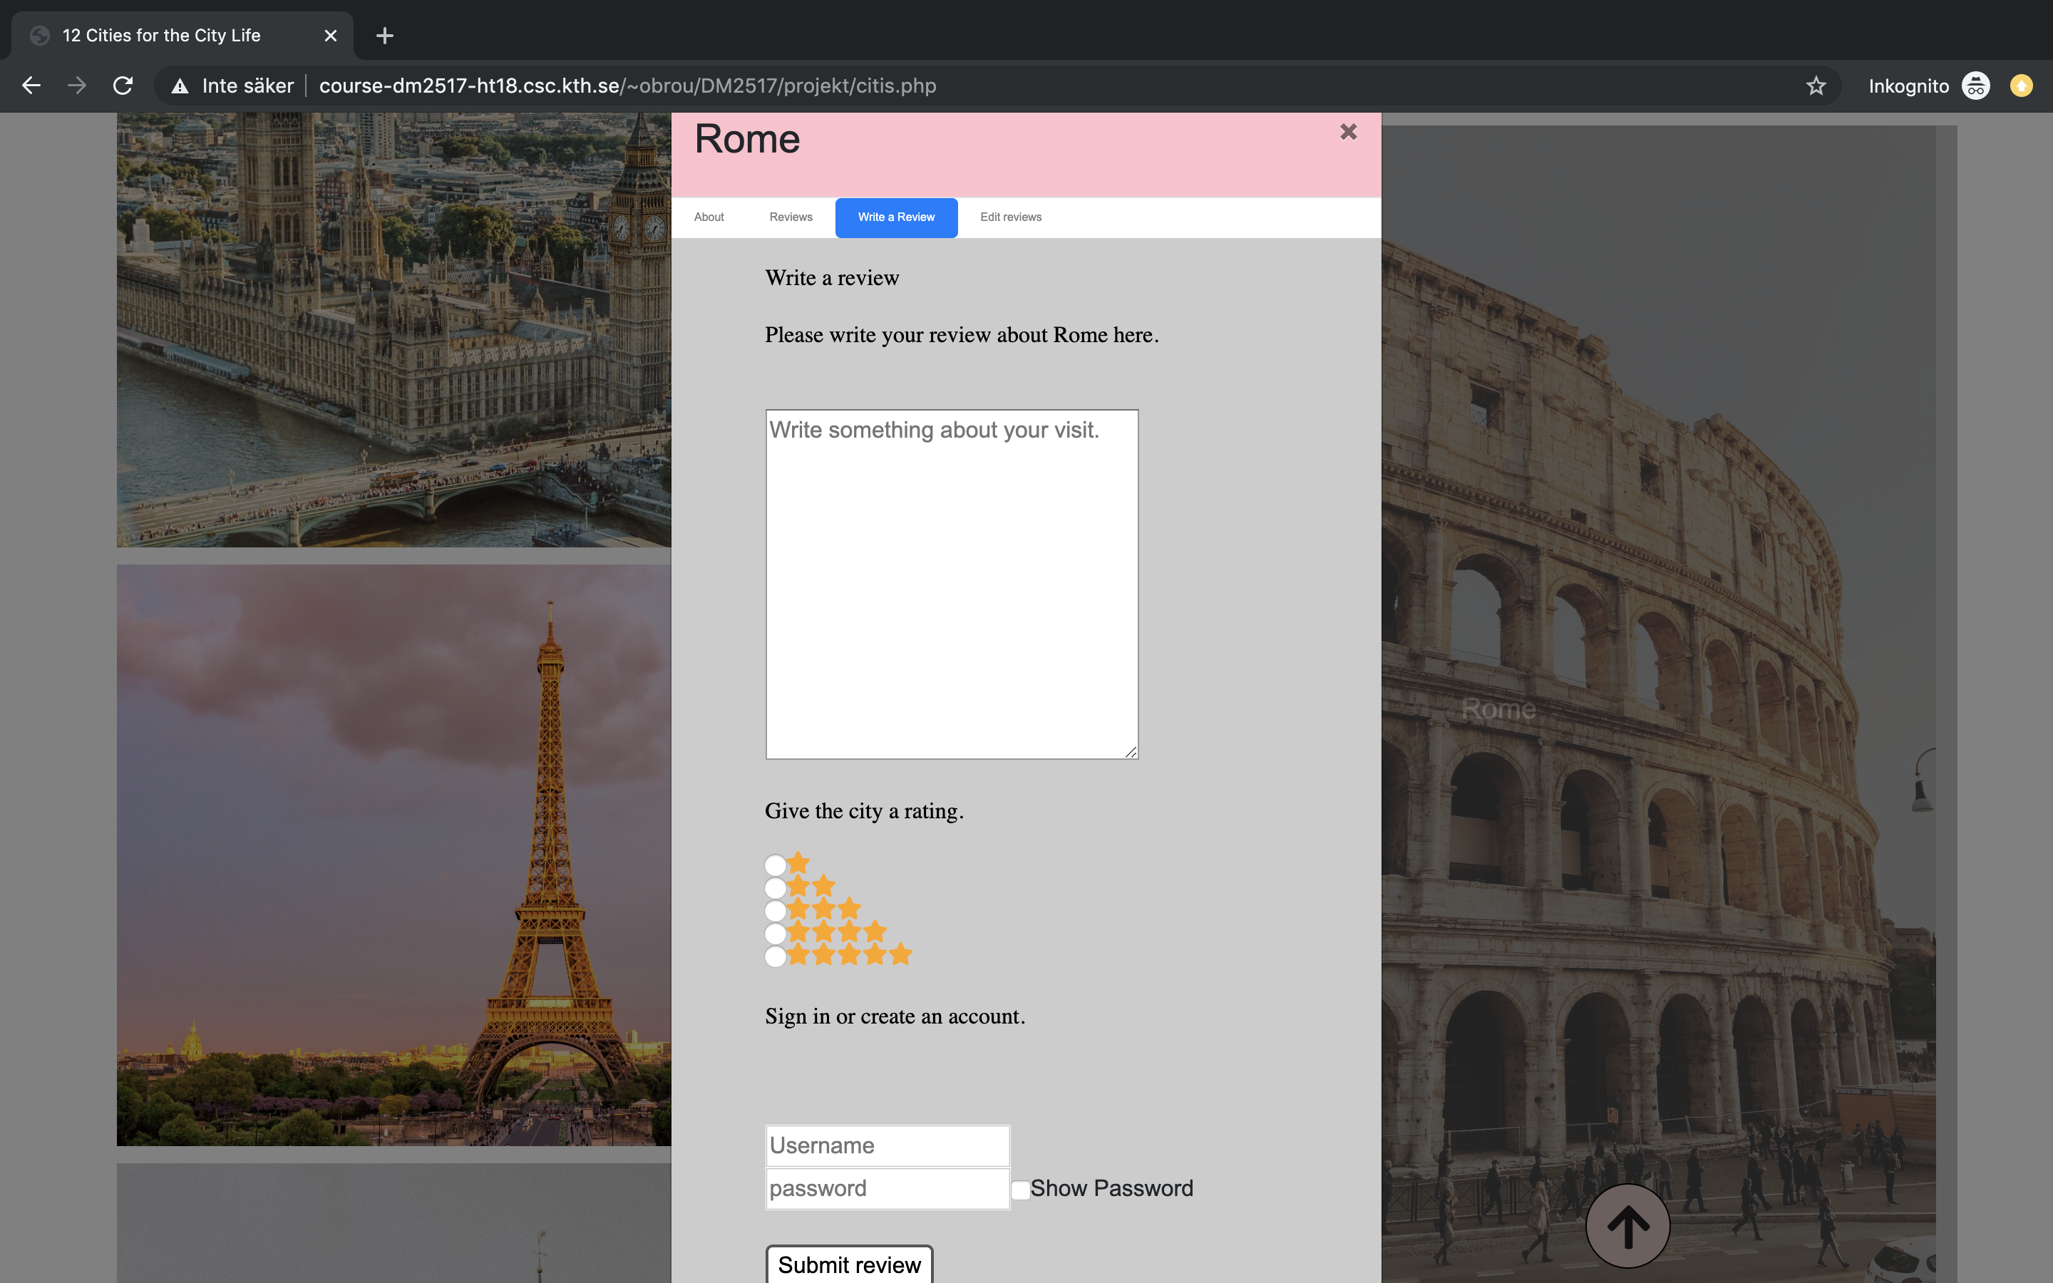Switch to the About tab

point(709,217)
